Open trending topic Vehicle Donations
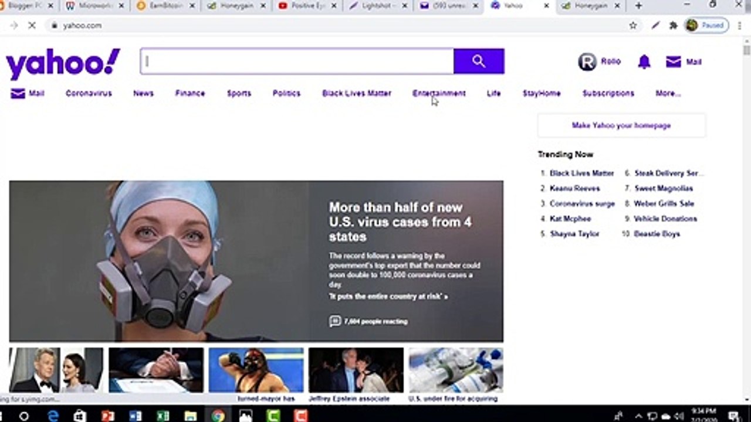Screen dimensions: 751x422 pos(665,219)
